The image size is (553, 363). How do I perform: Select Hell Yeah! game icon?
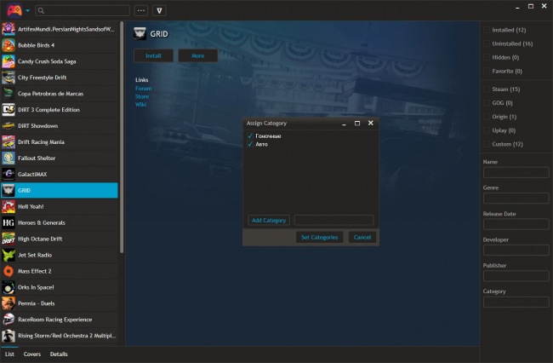(x=9, y=206)
